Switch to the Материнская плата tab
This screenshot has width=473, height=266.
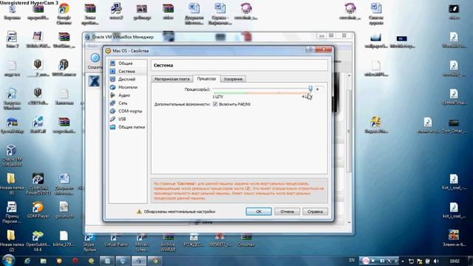click(x=172, y=79)
